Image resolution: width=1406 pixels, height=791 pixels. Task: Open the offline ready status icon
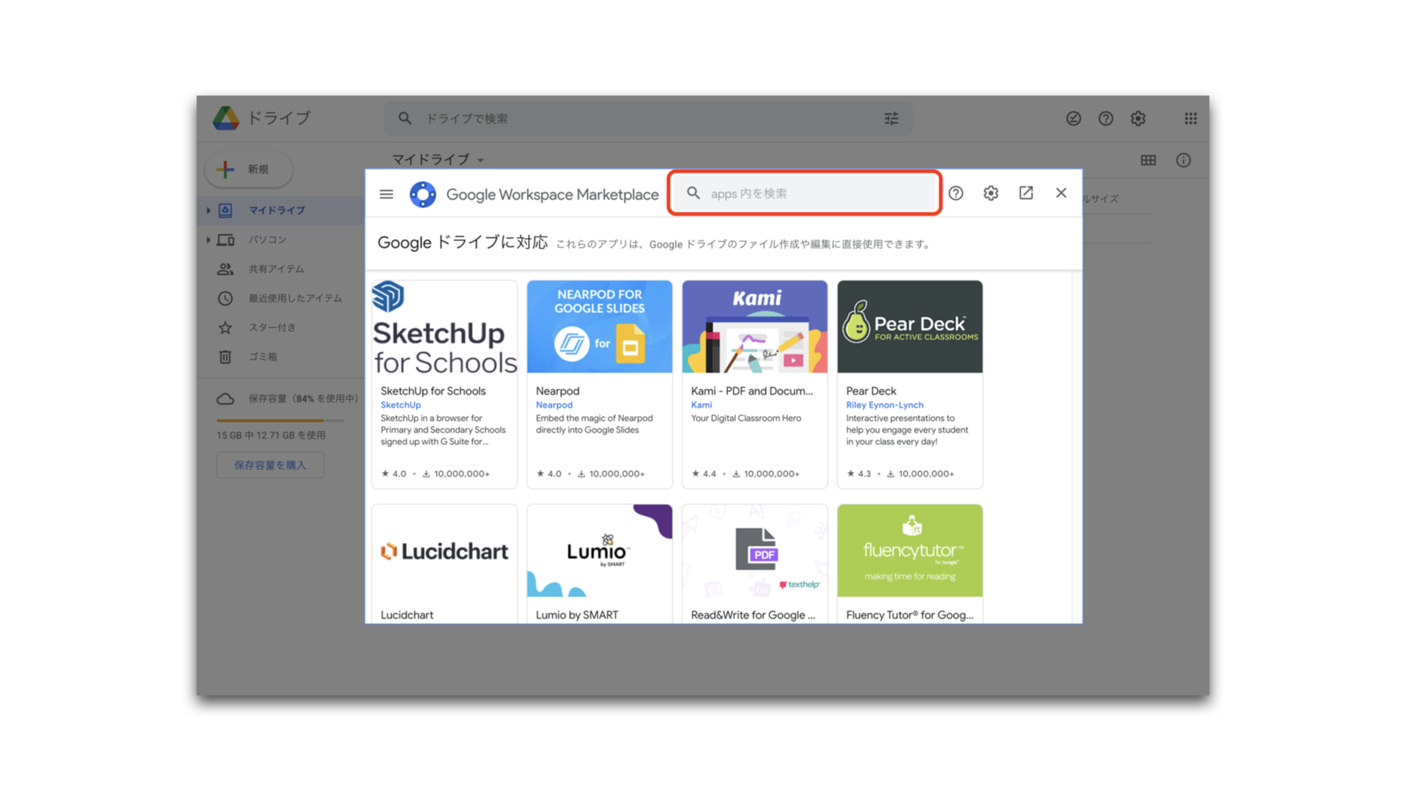click(x=1074, y=118)
